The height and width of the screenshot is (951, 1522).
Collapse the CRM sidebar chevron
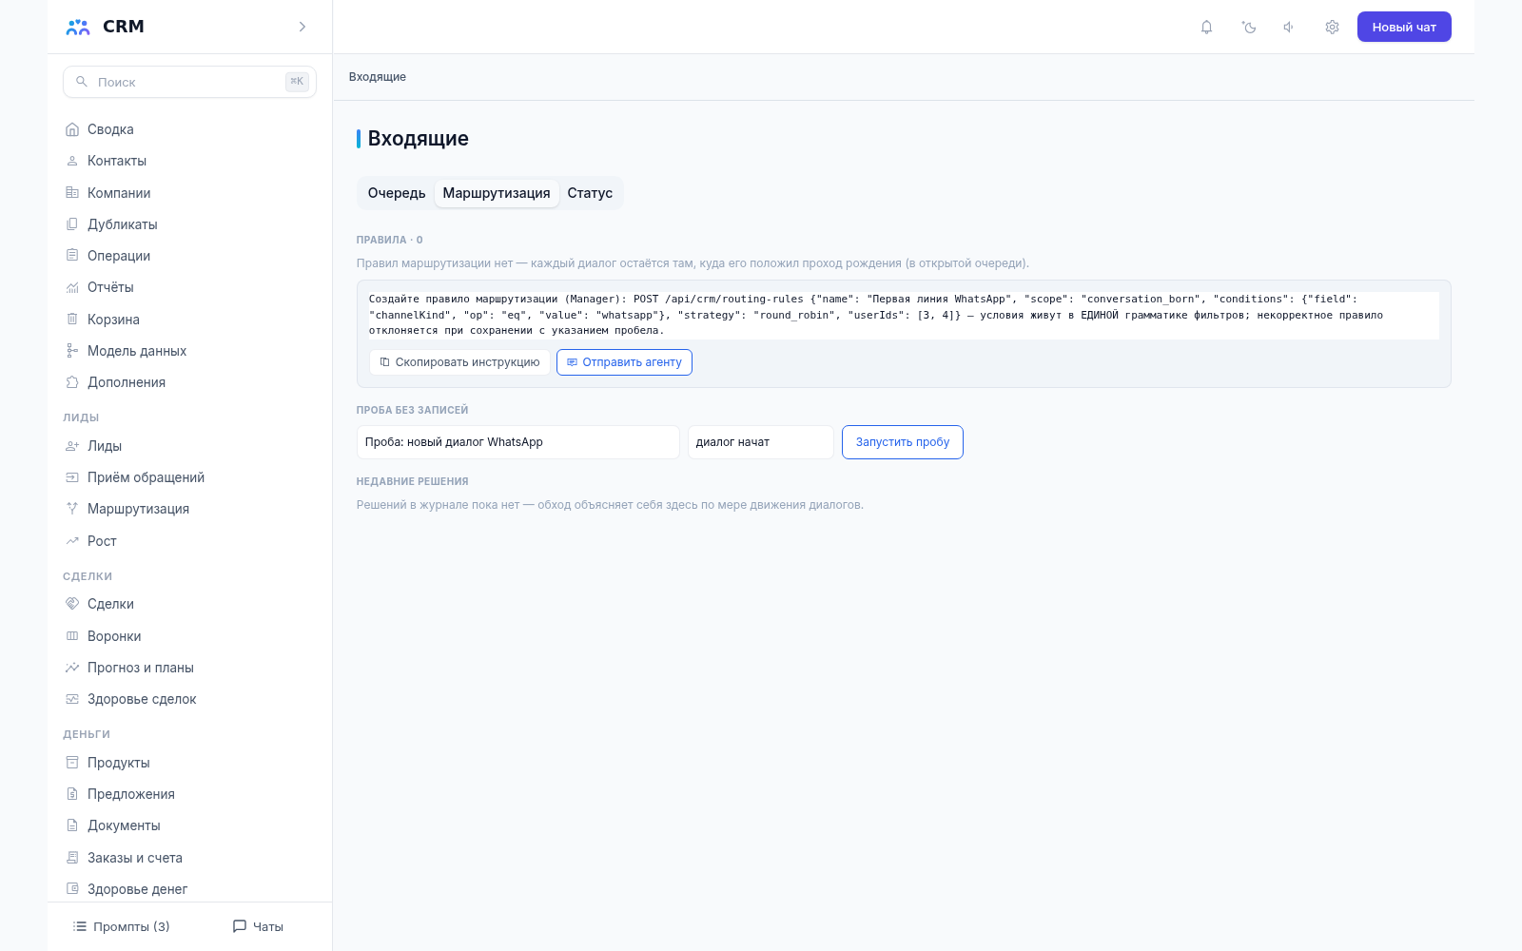pos(302,27)
